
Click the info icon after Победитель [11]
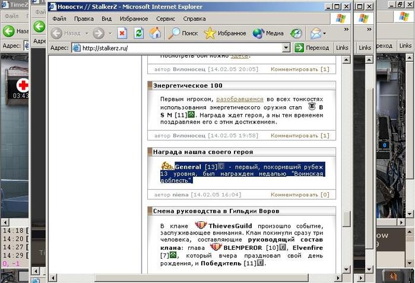(x=261, y=263)
